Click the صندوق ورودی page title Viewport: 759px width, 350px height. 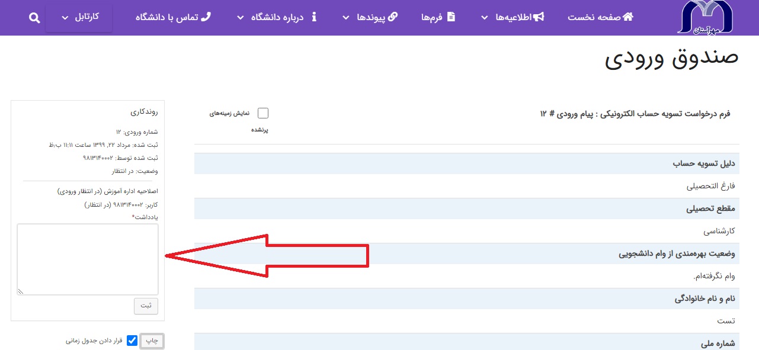pos(672,59)
